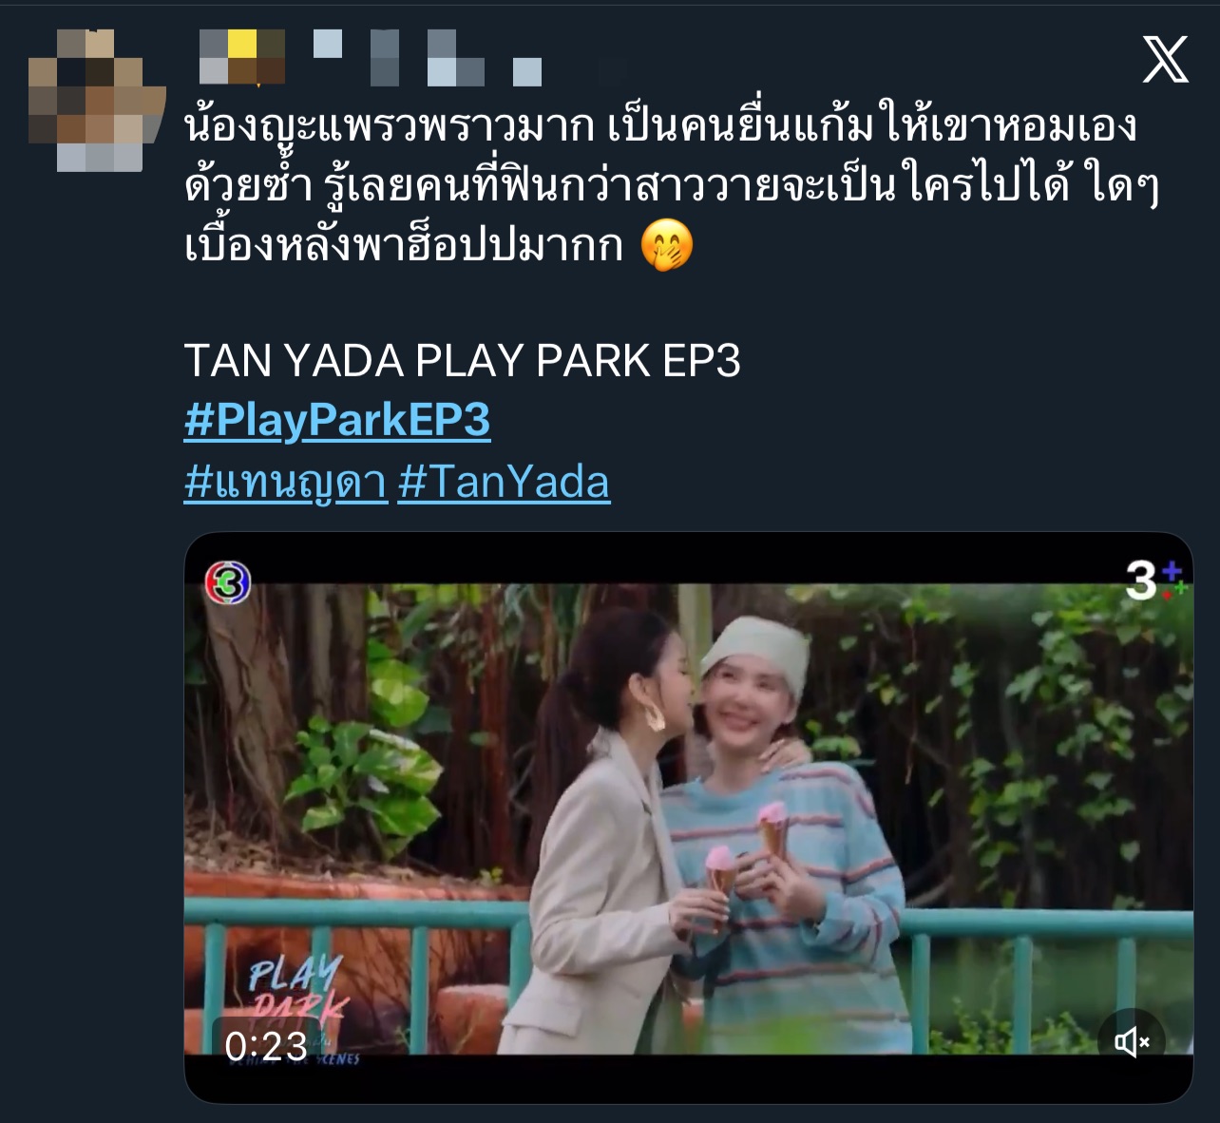Select the line TAN YADA PLAY PARK EP3

coord(462,360)
